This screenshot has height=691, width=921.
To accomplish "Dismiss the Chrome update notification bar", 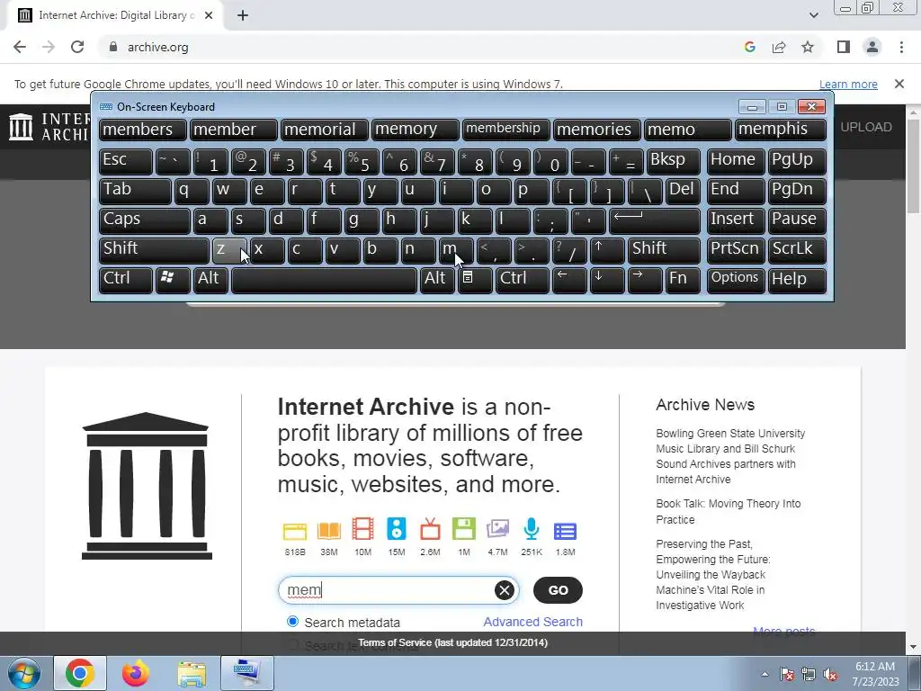I will pos(899,84).
